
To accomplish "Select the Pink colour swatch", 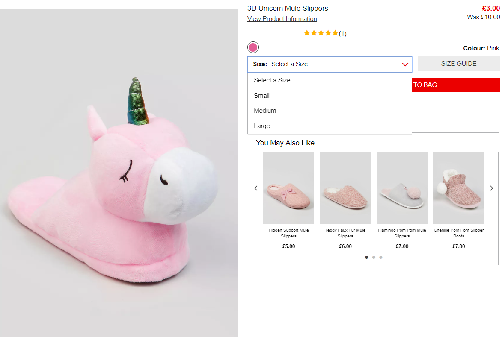I will (x=253, y=47).
